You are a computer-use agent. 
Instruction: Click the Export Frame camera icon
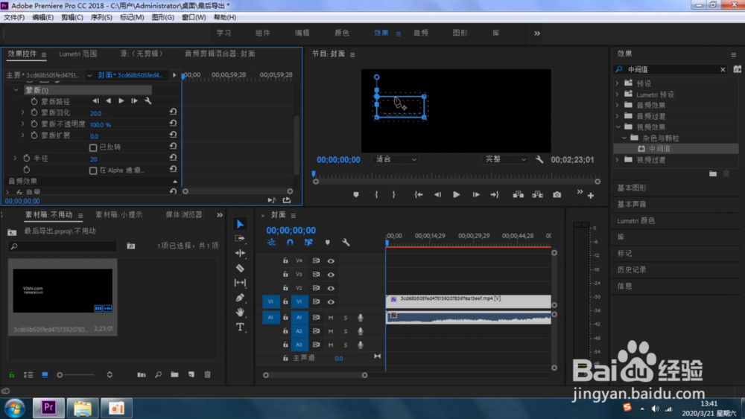pos(557,194)
